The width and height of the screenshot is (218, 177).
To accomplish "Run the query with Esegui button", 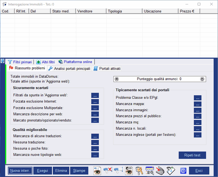I will coord(43,171).
